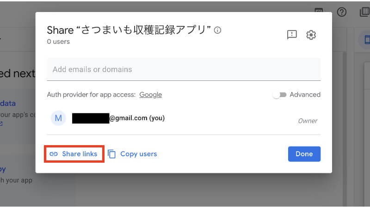This screenshot has height=208, width=370.
Task: Click the info icon beside the Share title
Action: (218, 30)
